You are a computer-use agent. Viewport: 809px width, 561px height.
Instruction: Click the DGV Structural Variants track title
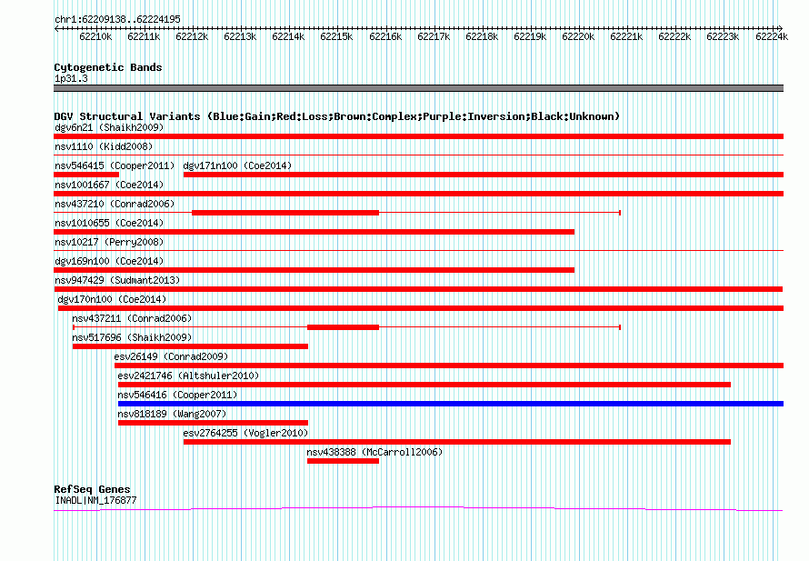pyautogui.click(x=336, y=116)
